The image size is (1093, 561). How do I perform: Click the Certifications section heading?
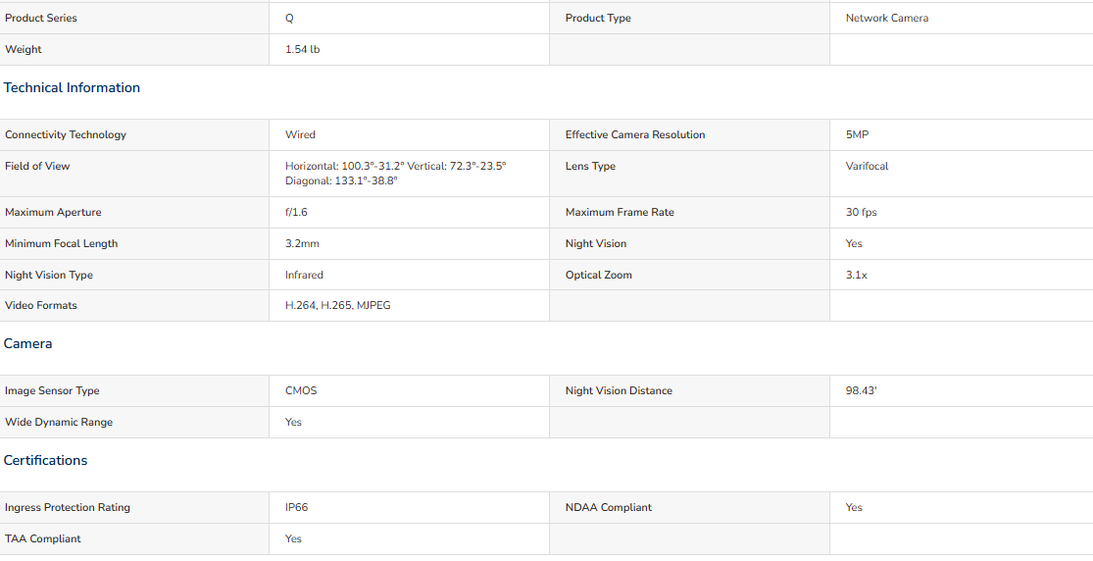click(x=45, y=461)
